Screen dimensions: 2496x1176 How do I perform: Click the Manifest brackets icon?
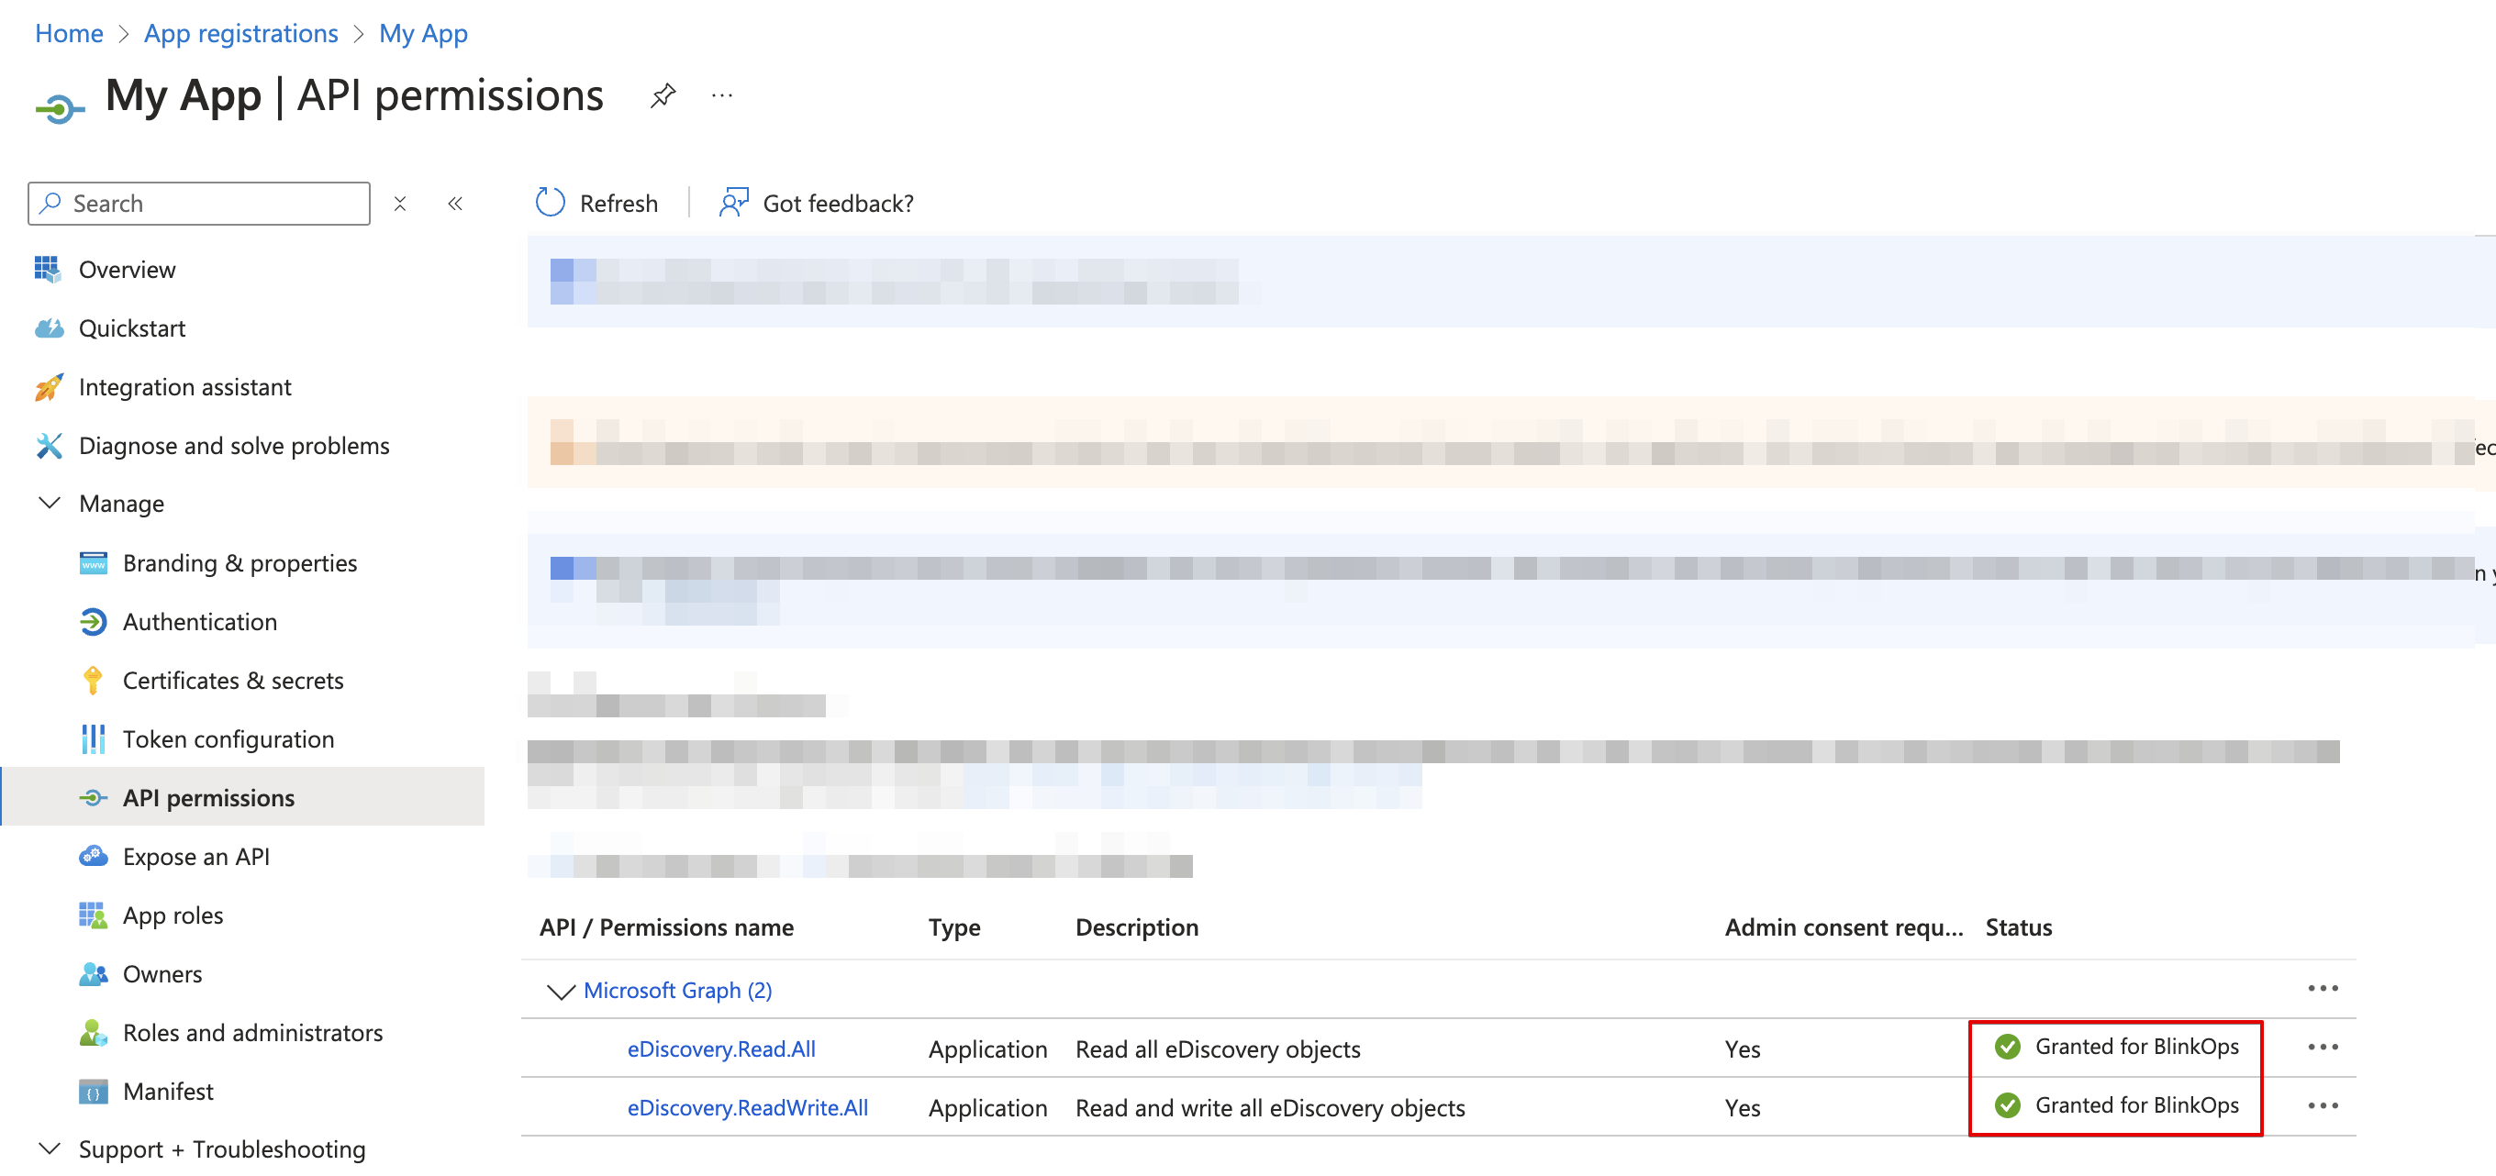pyautogui.click(x=93, y=1091)
